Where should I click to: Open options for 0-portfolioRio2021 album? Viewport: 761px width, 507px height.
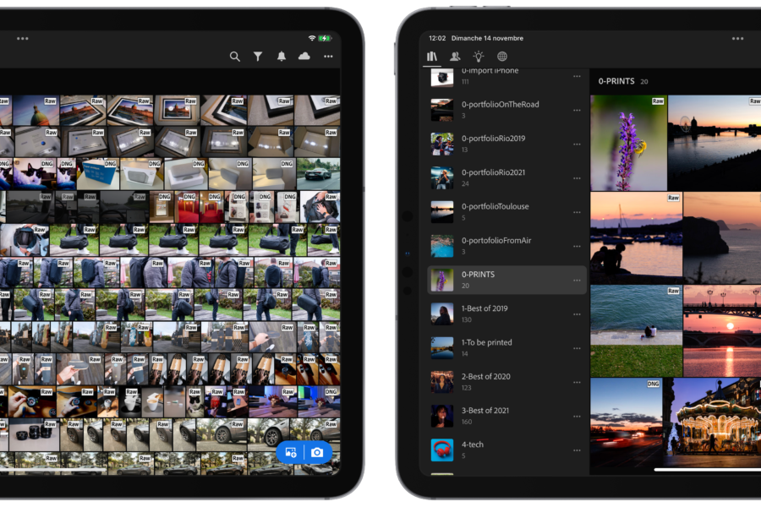(577, 178)
